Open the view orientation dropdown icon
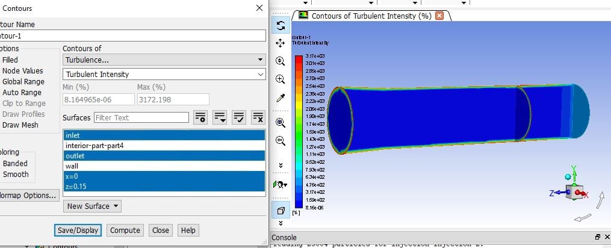The height and width of the screenshot is (248, 611). point(281,184)
